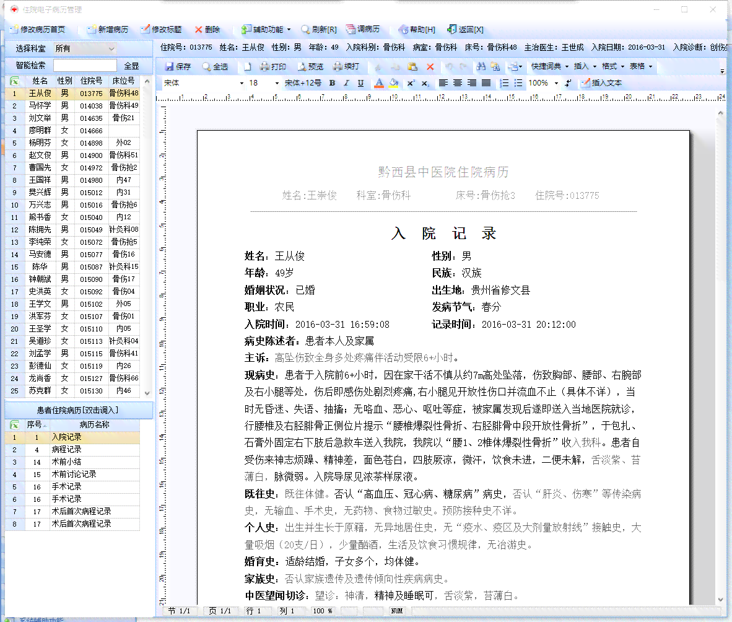
Task: Pick highlight color with paint bucket icon
Action: point(394,83)
